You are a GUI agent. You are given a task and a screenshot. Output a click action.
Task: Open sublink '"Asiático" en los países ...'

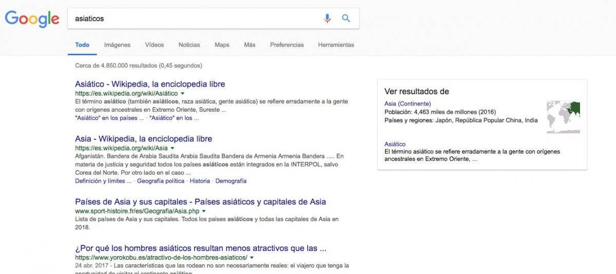[109, 118]
